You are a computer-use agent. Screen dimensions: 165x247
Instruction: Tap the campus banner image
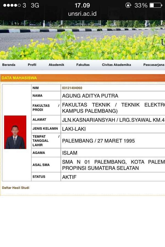point(82,40)
